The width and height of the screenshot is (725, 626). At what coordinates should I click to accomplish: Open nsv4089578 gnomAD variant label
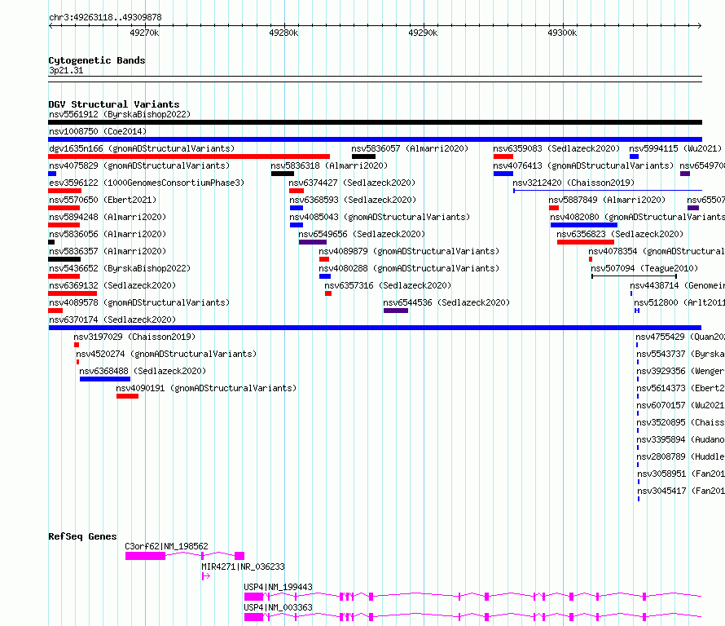[x=139, y=302]
